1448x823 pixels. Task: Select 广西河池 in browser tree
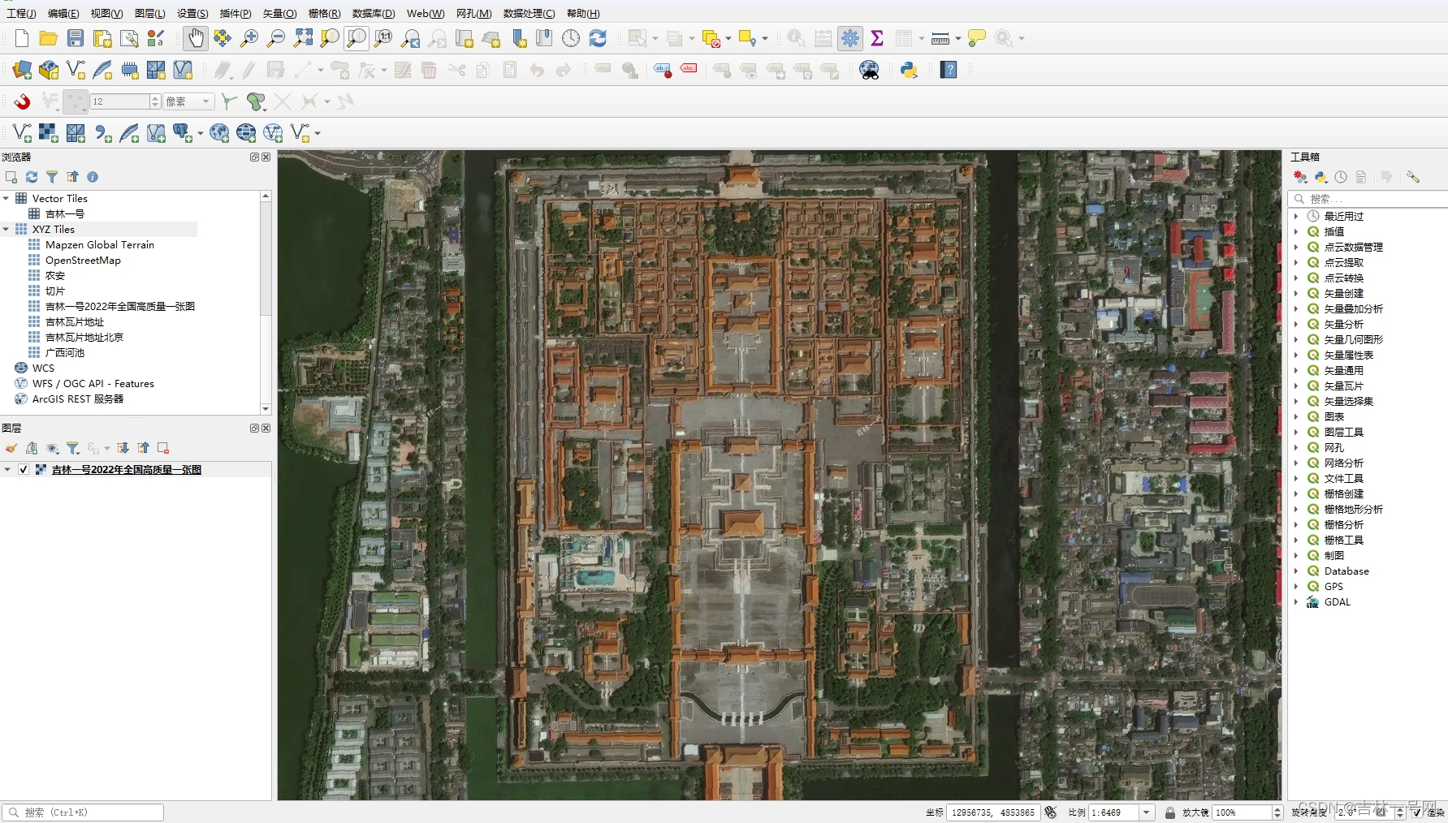[65, 353]
